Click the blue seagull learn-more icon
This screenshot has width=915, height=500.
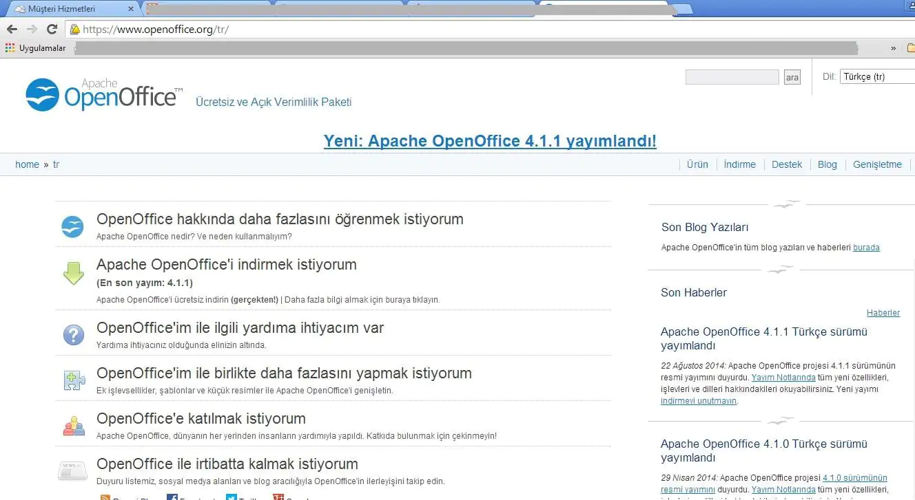click(72, 226)
